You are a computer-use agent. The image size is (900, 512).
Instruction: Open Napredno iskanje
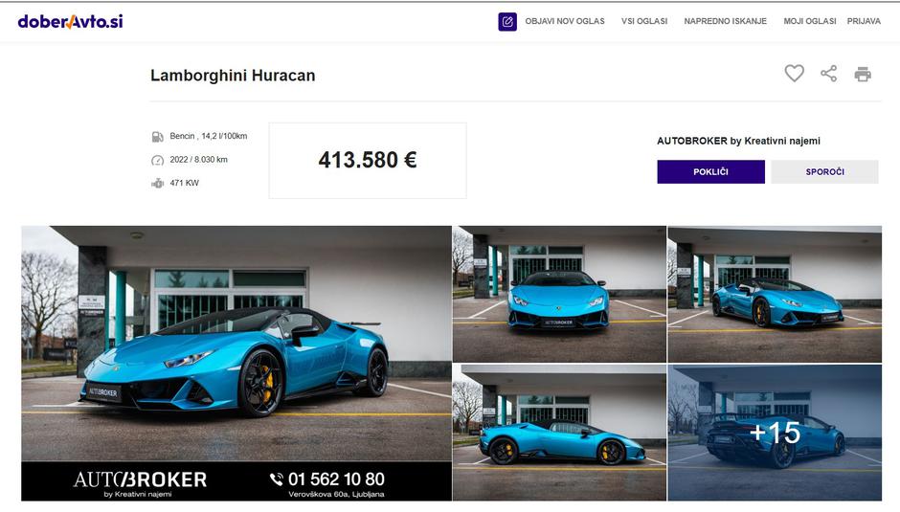725,21
